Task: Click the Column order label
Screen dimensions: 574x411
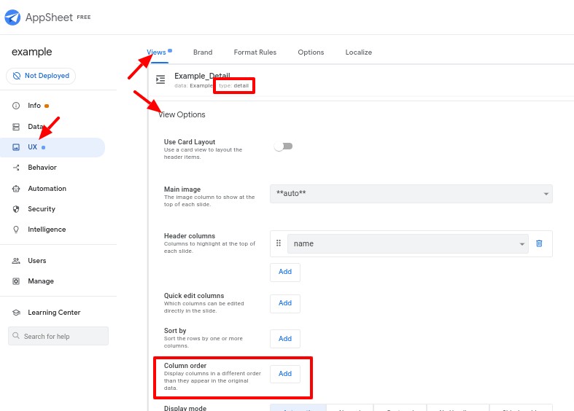Action: click(x=185, y=366)
